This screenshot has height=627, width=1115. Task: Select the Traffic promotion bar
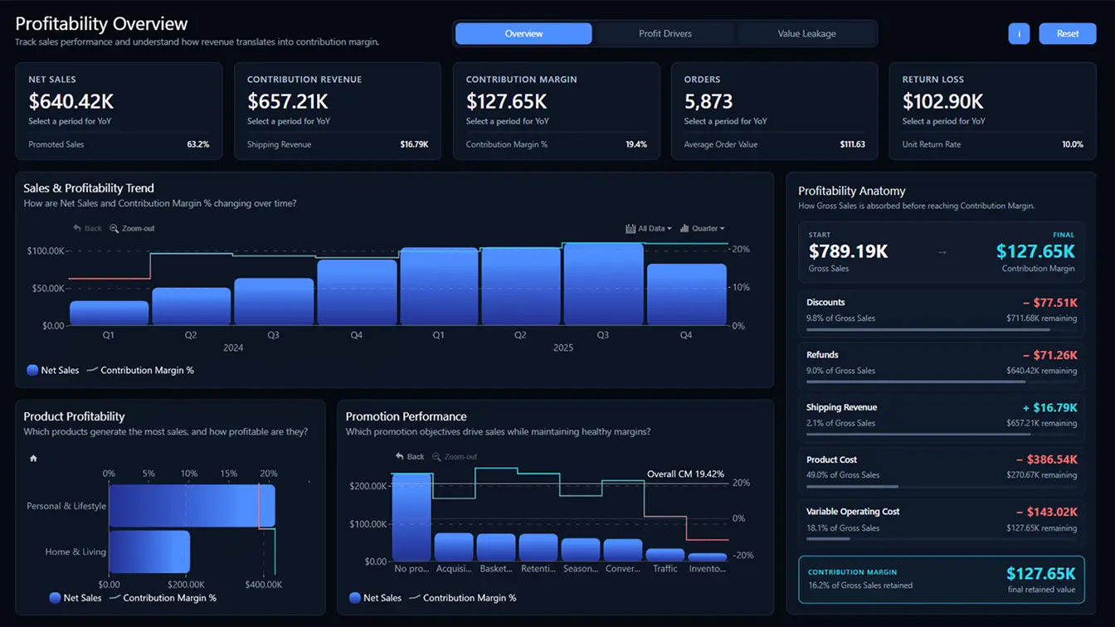(665, 555)
